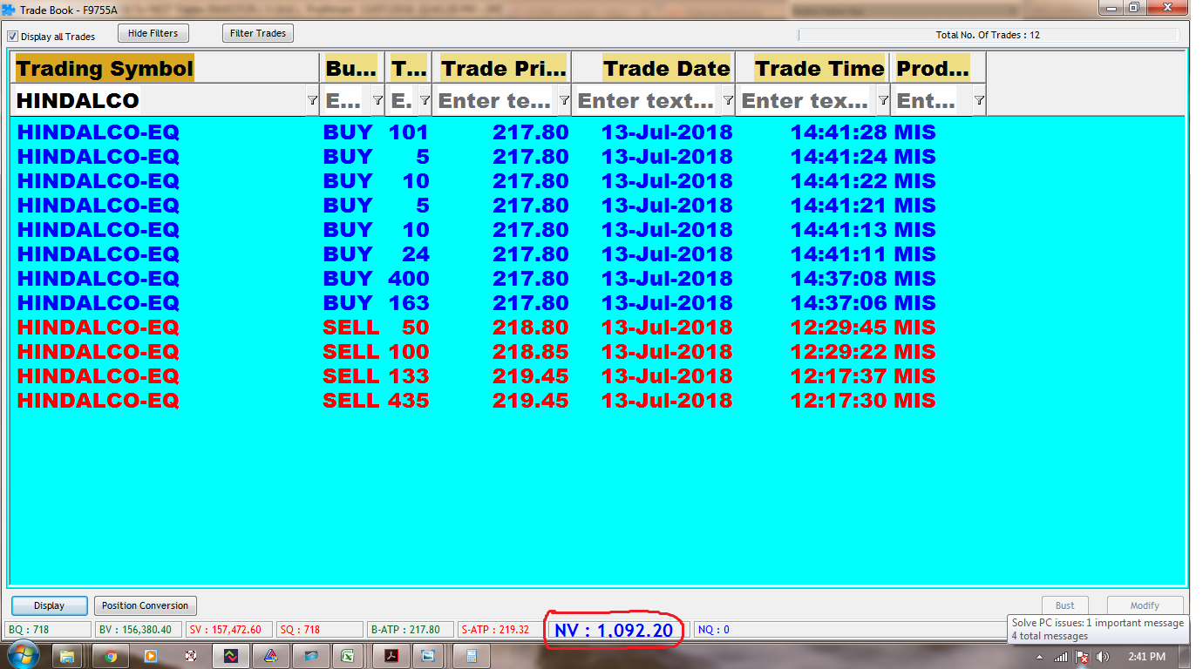Select the BUY 400 trade at 14:37:08

point(476,279)
